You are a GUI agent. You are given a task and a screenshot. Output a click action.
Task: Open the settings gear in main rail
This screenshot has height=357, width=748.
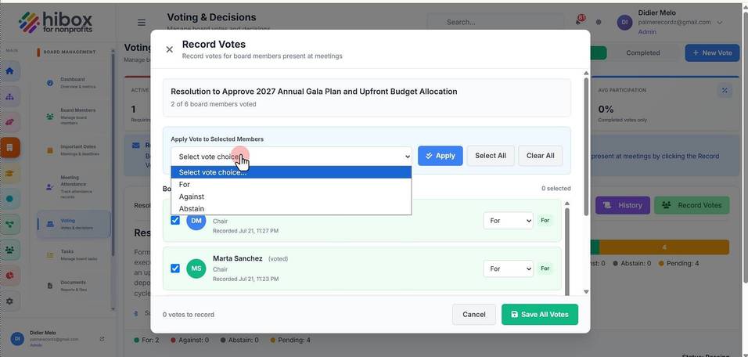click(x=10, y=301)
